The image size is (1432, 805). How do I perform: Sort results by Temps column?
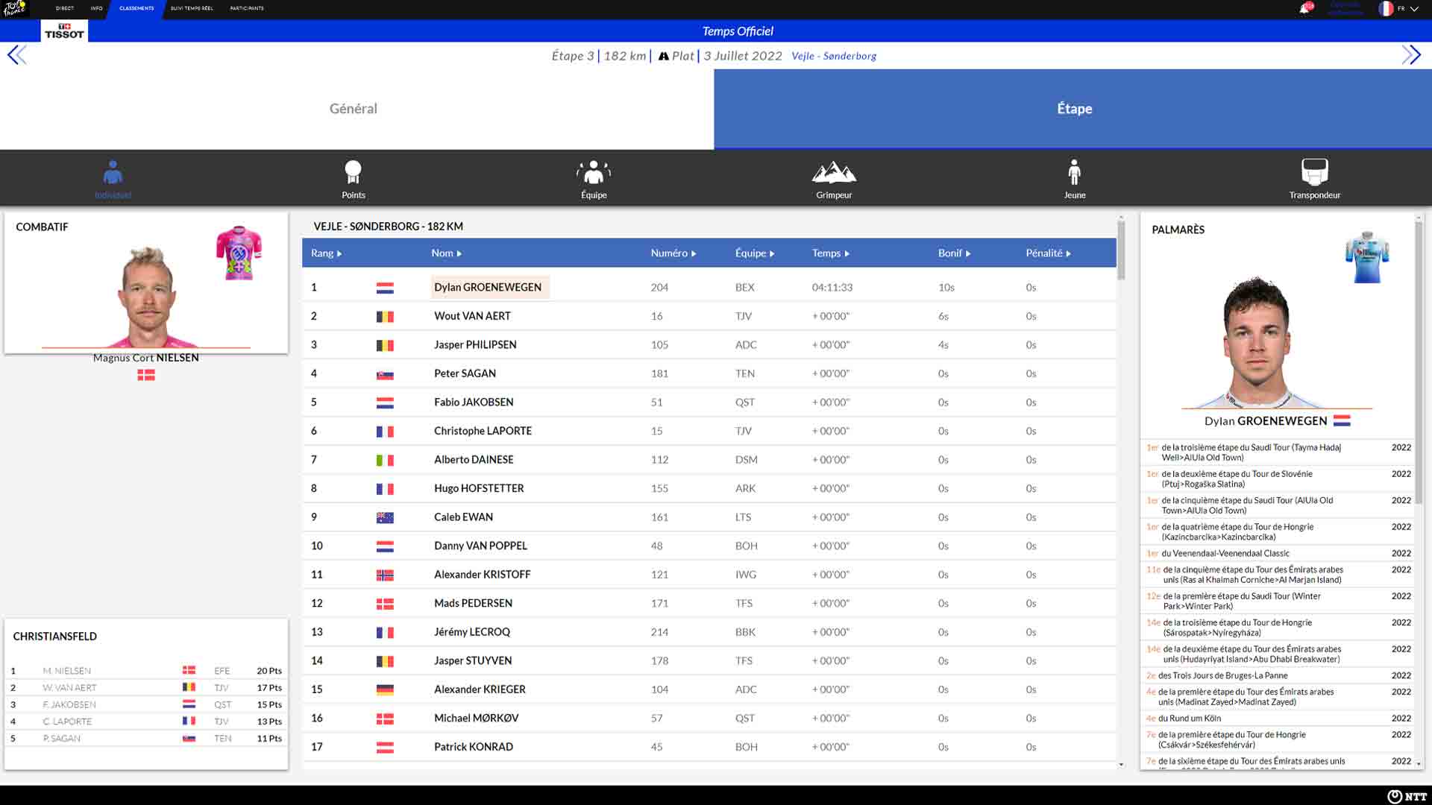point(830,253)
